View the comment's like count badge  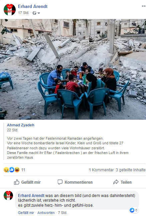133,210
